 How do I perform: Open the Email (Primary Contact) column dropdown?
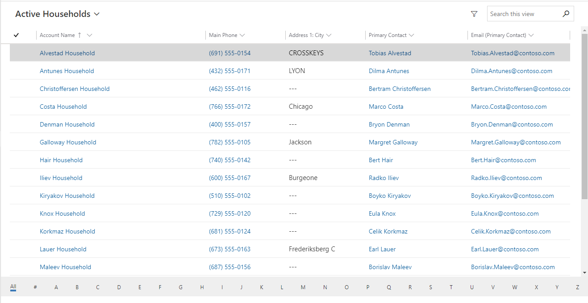pos(531,35)
